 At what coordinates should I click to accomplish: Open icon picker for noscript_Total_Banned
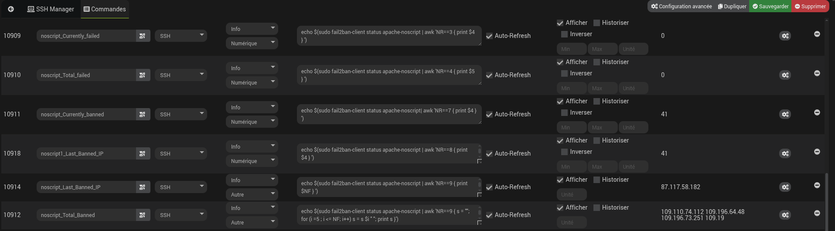coord(143,215)
